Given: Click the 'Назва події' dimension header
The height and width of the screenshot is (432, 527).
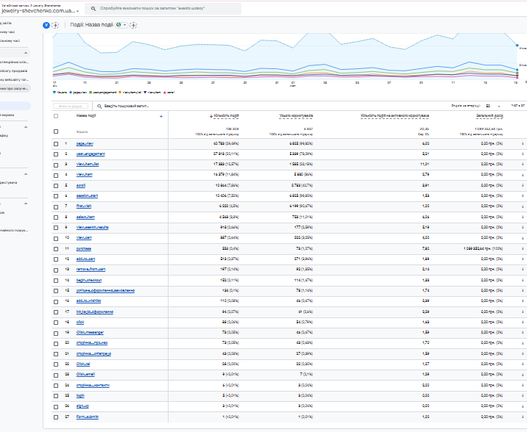Looking at the screenshot, I should point(86,116).
